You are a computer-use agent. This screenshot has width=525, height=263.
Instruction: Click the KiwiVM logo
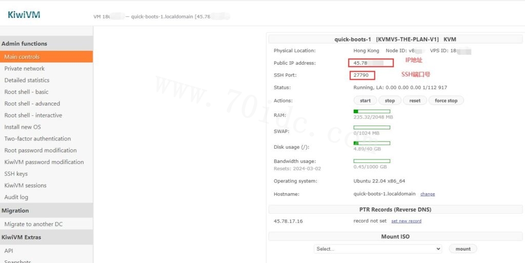[24, 15]
